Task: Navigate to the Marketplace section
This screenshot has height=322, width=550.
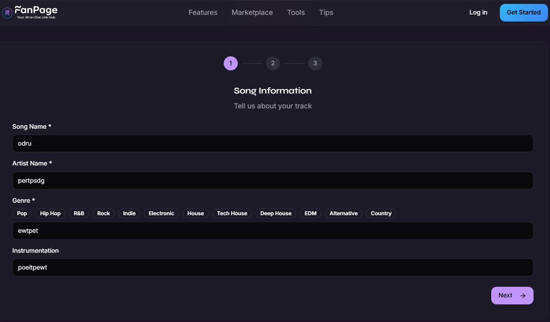Action: 252,12
